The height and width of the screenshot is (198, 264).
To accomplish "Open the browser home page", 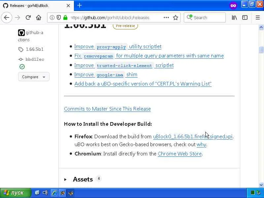I will click(x=39, y=17).
